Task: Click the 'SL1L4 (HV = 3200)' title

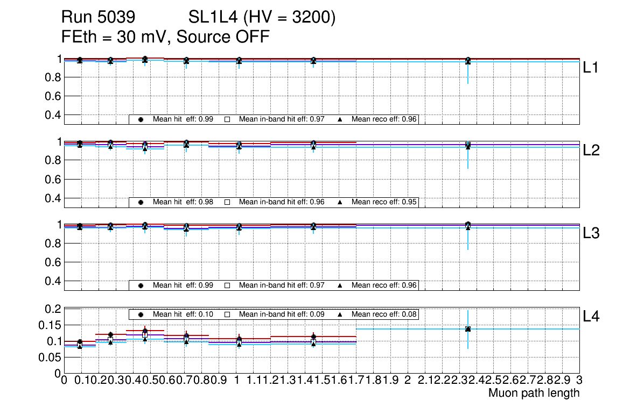Action: (x=262, y=18)
